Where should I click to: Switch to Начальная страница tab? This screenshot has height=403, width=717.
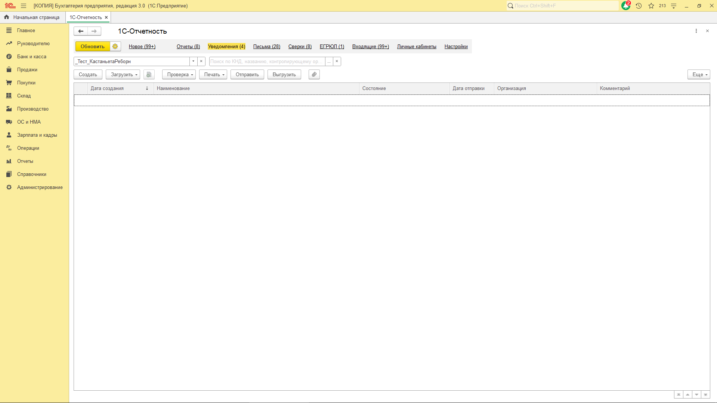pyautogui.click(x=33, y=17)
